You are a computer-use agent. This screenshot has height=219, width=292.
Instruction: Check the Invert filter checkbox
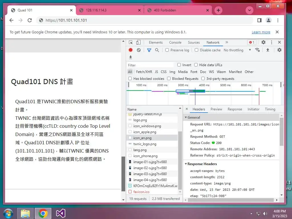coord(179,65)
